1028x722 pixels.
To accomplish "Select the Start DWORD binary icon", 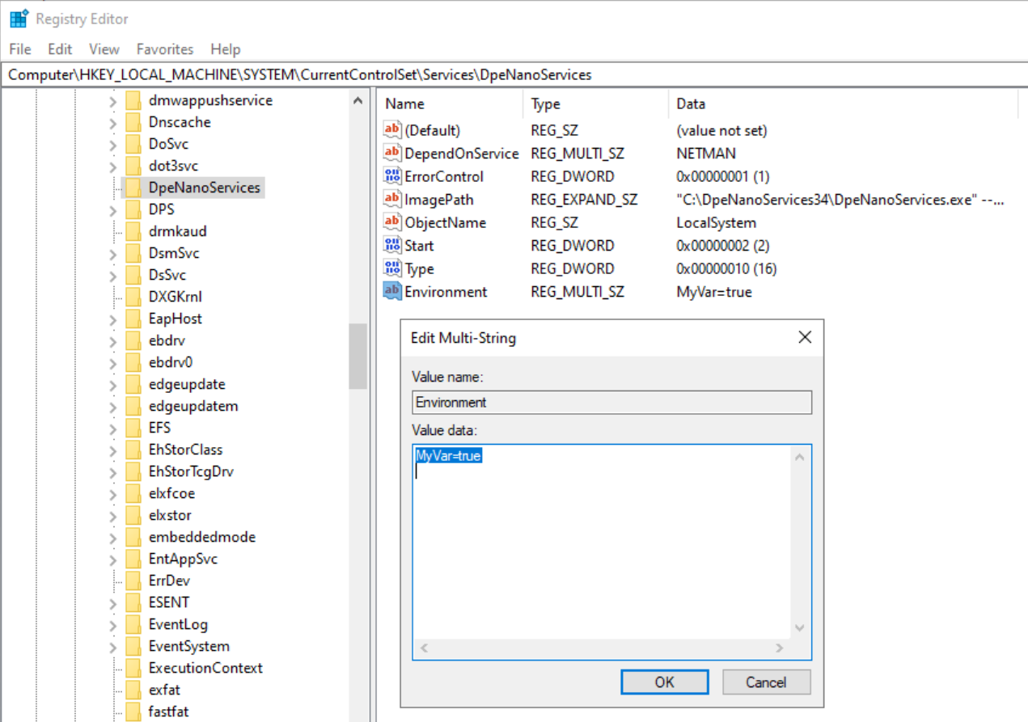I will click(392, 245).
